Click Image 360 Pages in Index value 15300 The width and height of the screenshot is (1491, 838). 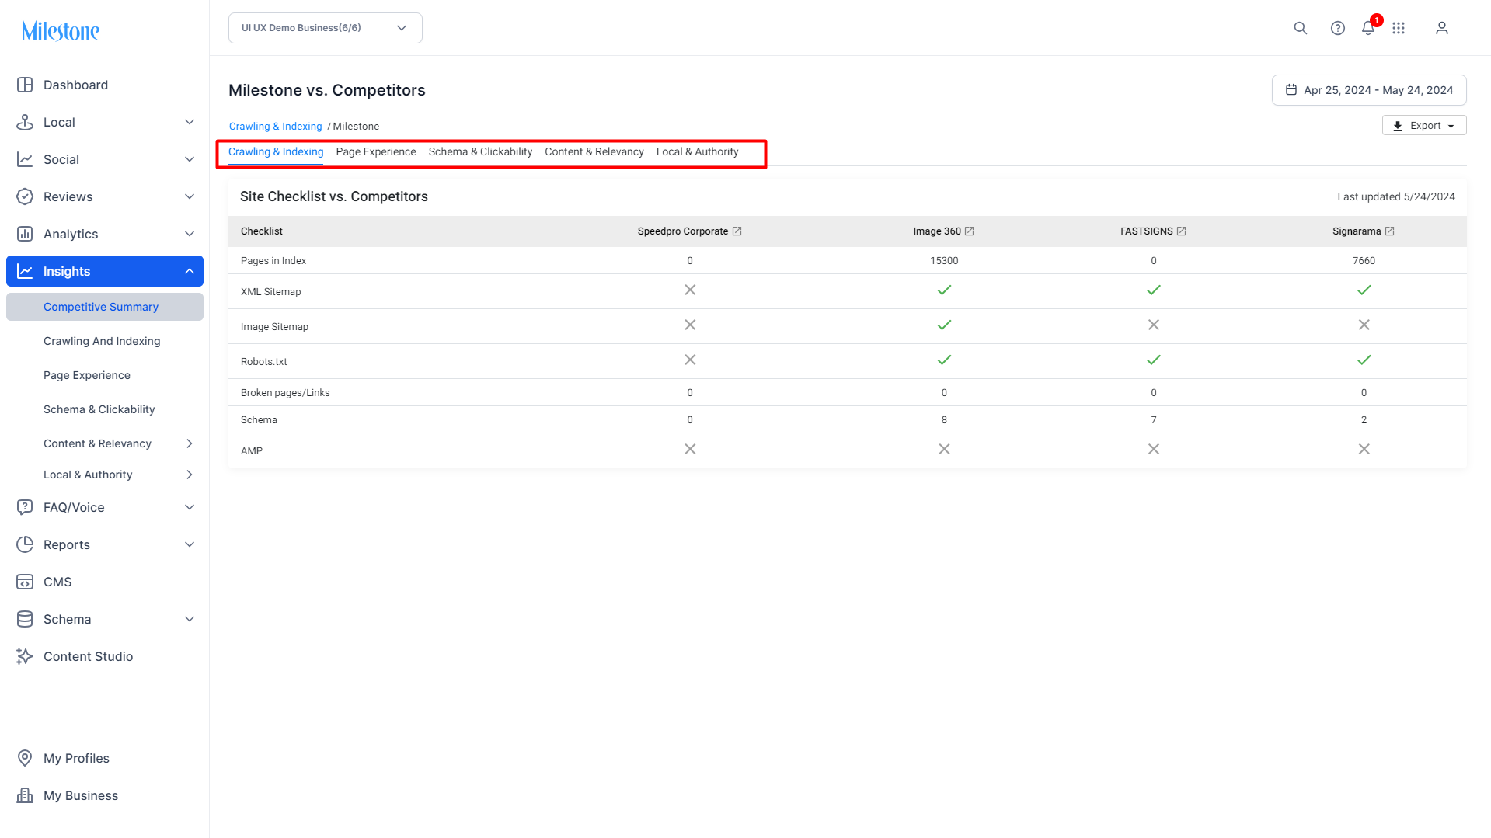pos(944,261)
